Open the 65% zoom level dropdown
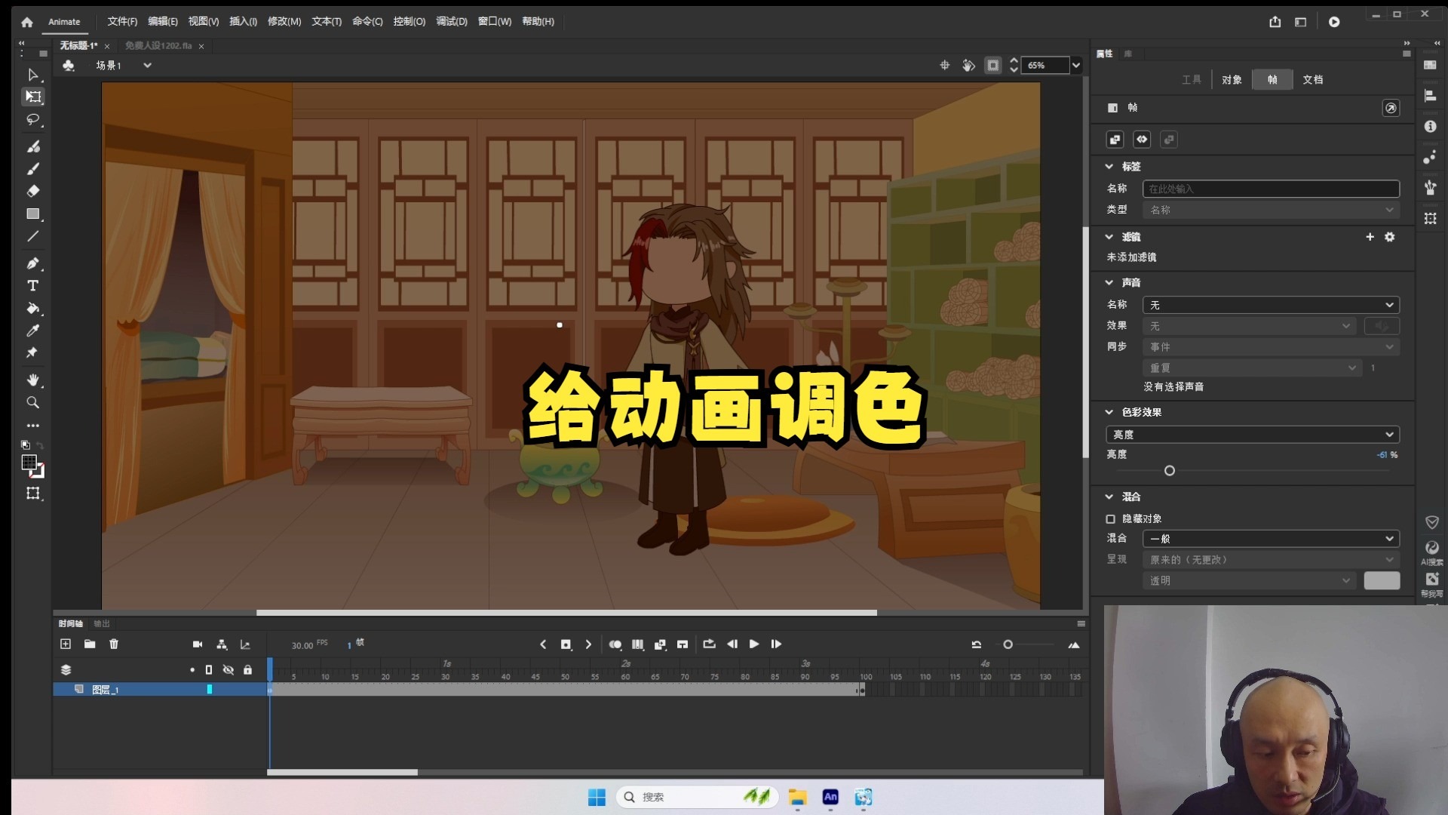The height and width of the screenshot is (815, 1448). click(1077, 65)
